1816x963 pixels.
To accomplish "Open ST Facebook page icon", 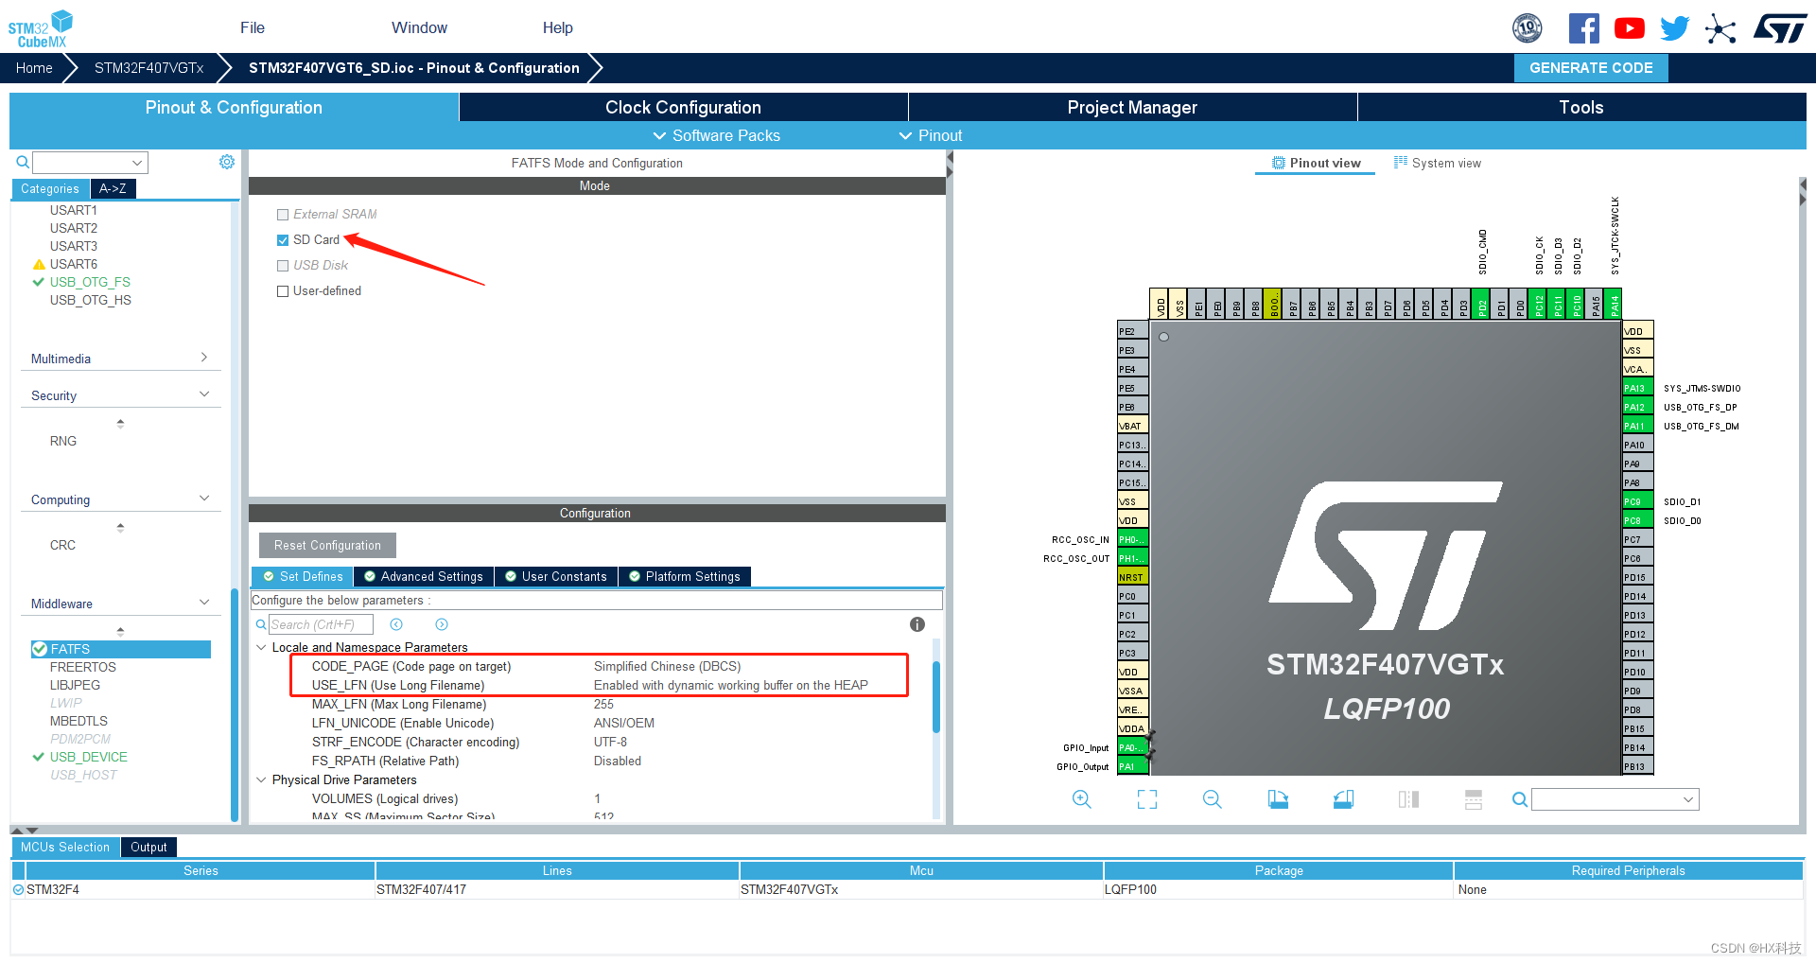I will tap(1583, 28).
